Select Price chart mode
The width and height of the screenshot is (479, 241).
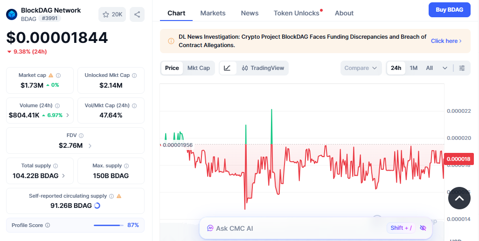click(x=172, y=68)
